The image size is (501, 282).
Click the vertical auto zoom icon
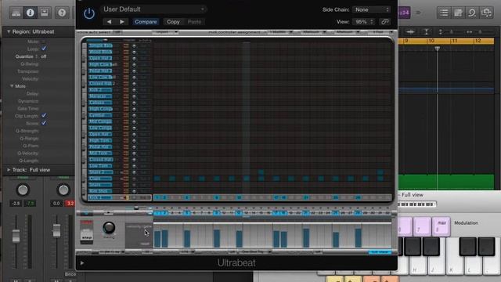[426, 31]
